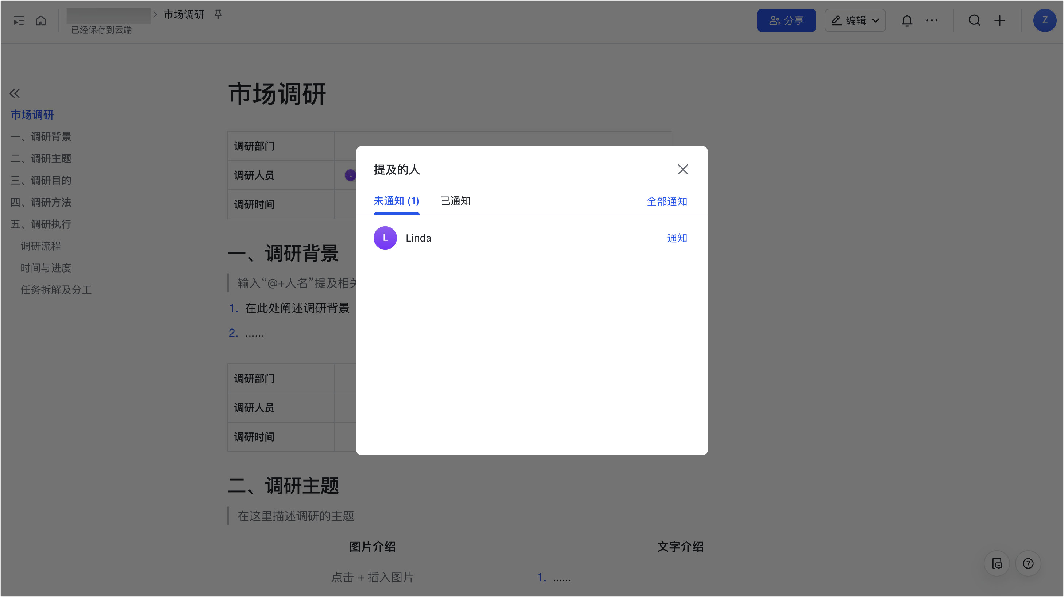This screenshot has width=1064, height=597.
Task: Click the 文字介绍 column header
Action: coord(680,547)
